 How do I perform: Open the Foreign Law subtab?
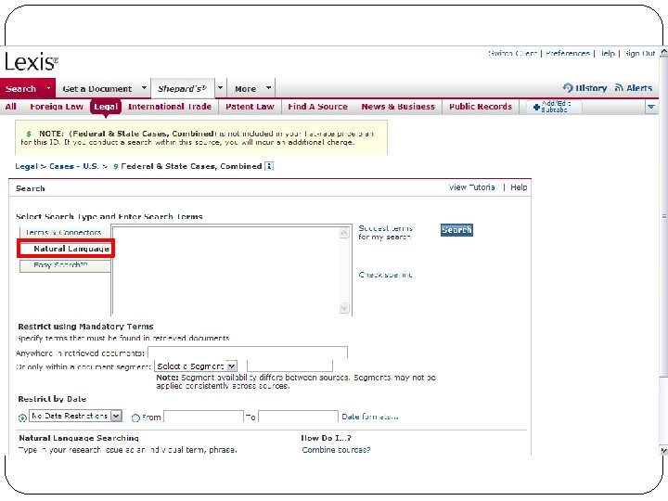(57, 107)
